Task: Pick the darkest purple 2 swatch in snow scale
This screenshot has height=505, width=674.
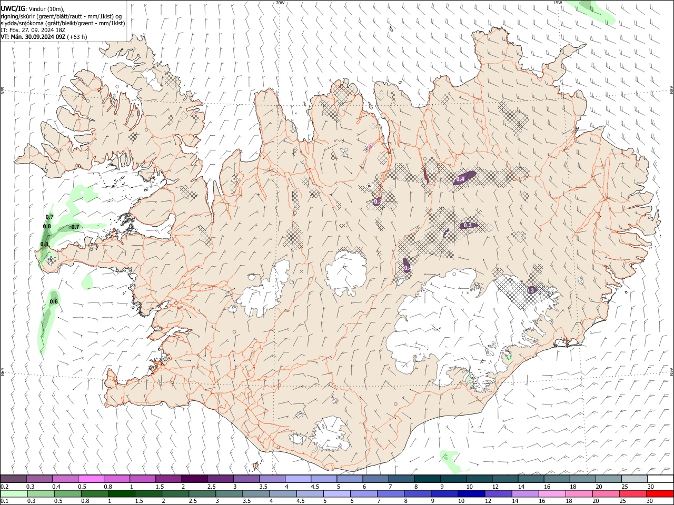Action: point(194,479)
